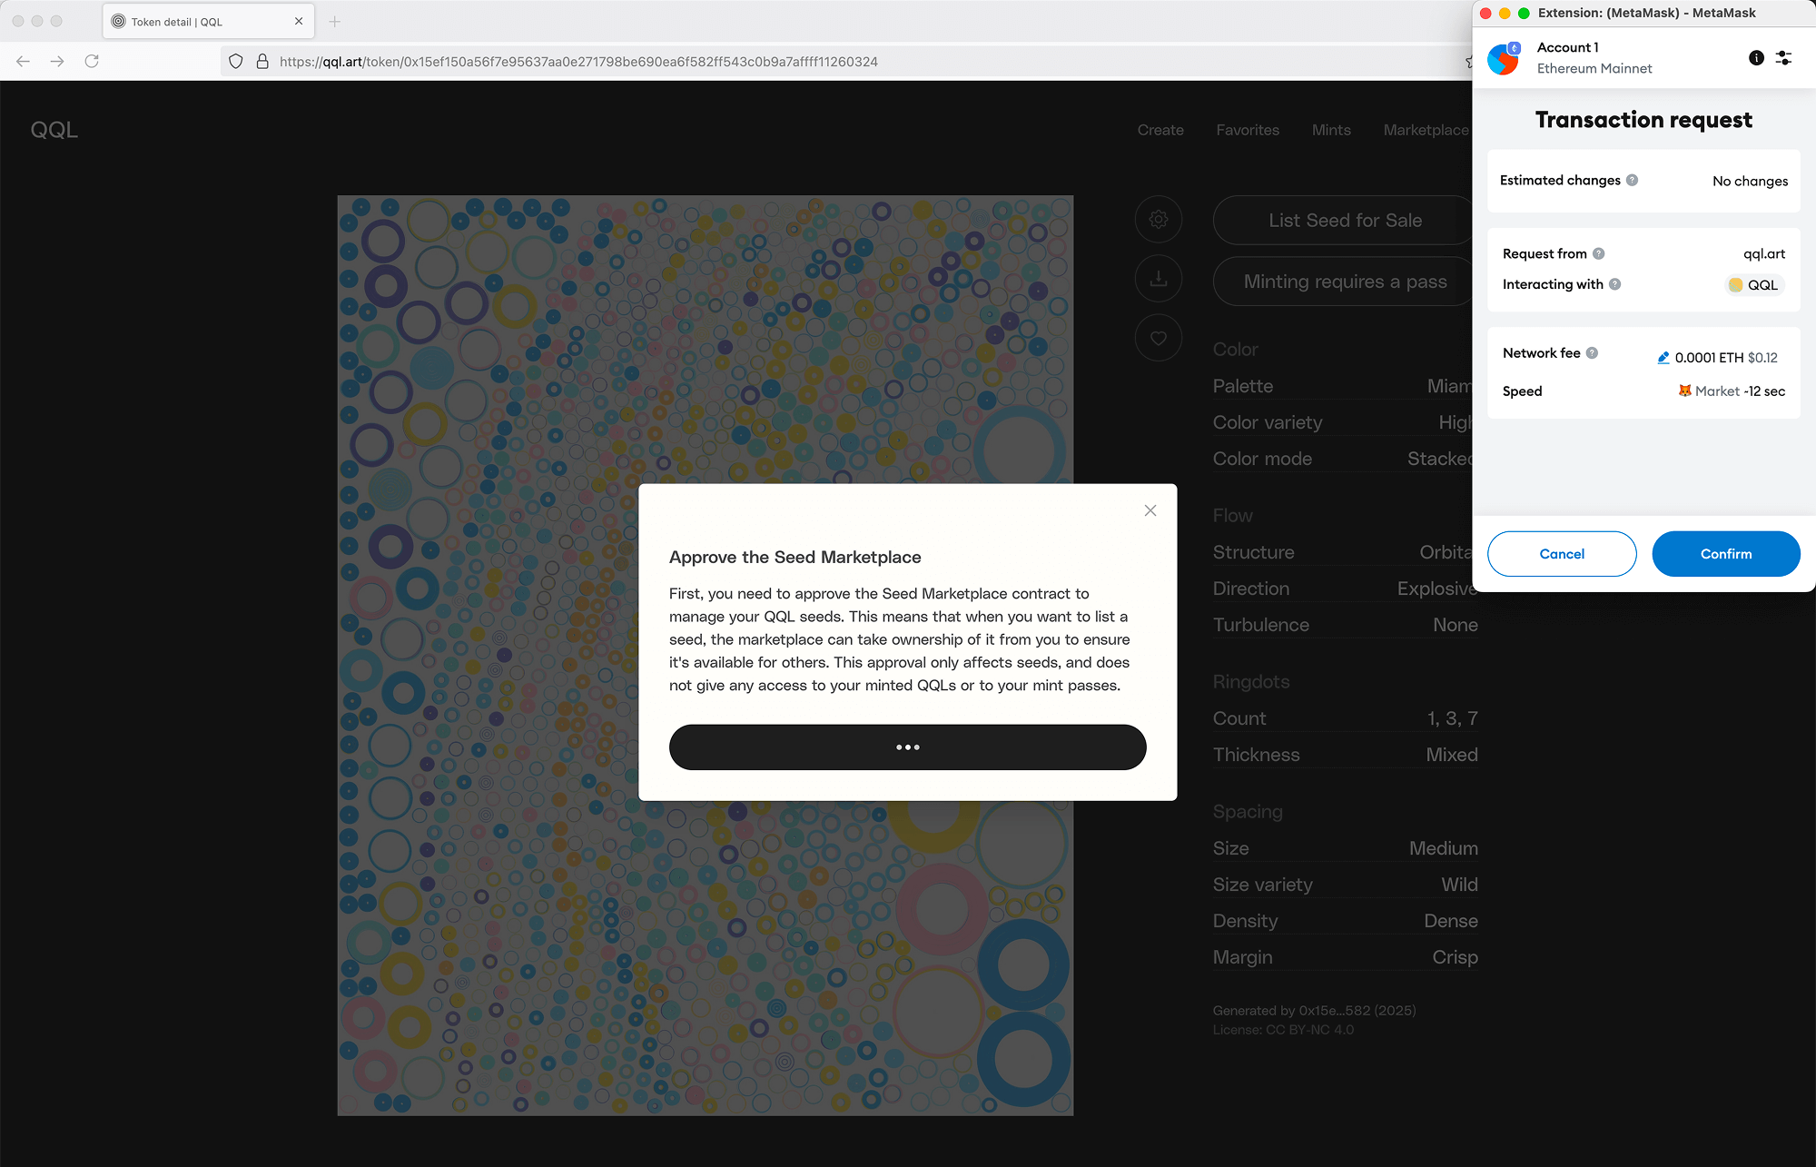Click Interacting with help icon
Screen dimensions: 1816x1167
(1614, 284)
